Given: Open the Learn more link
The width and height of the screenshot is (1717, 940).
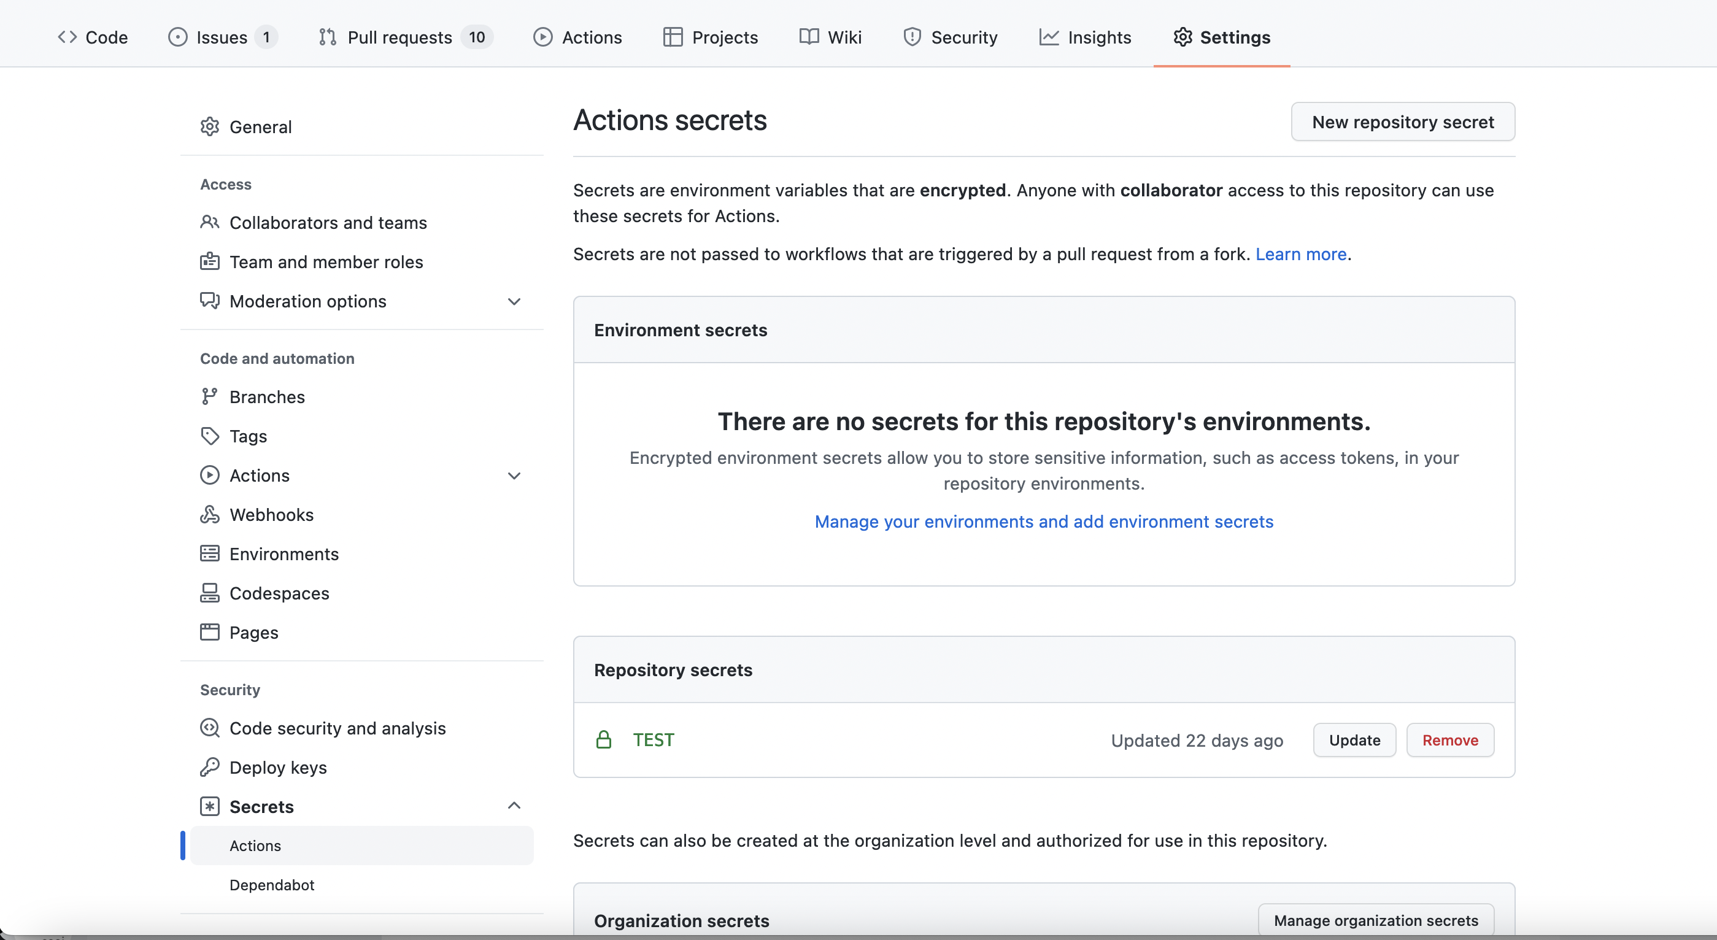Looking at the screenshot, I should (1300, 254).
